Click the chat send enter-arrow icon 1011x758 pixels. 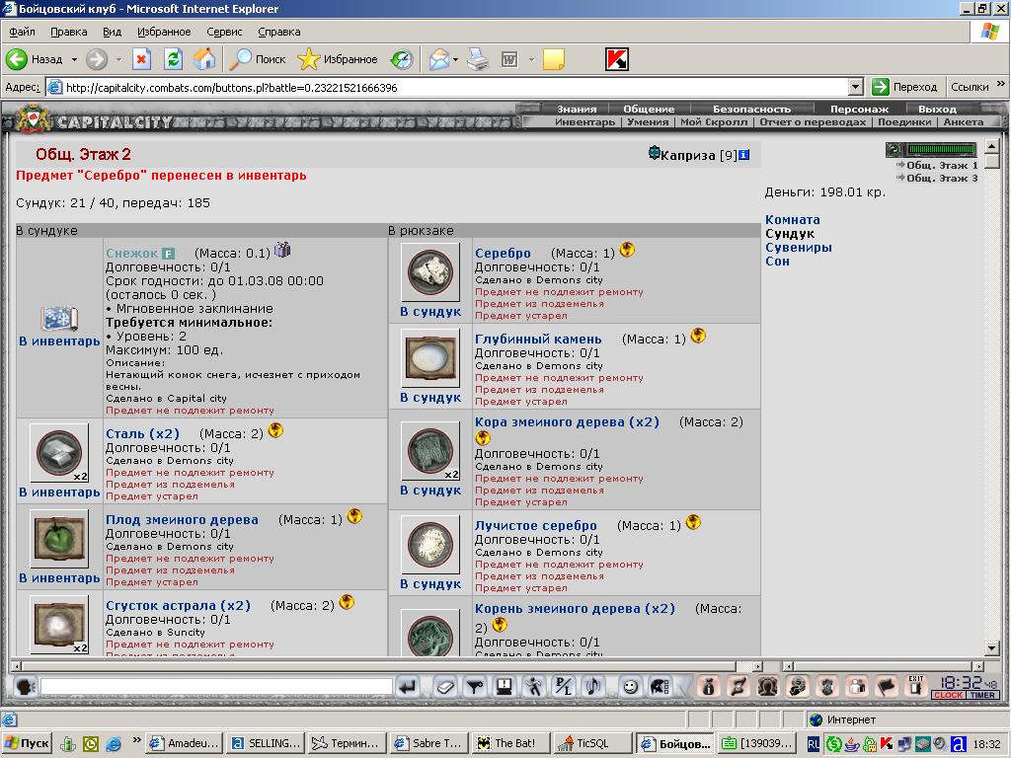(408, 687)
